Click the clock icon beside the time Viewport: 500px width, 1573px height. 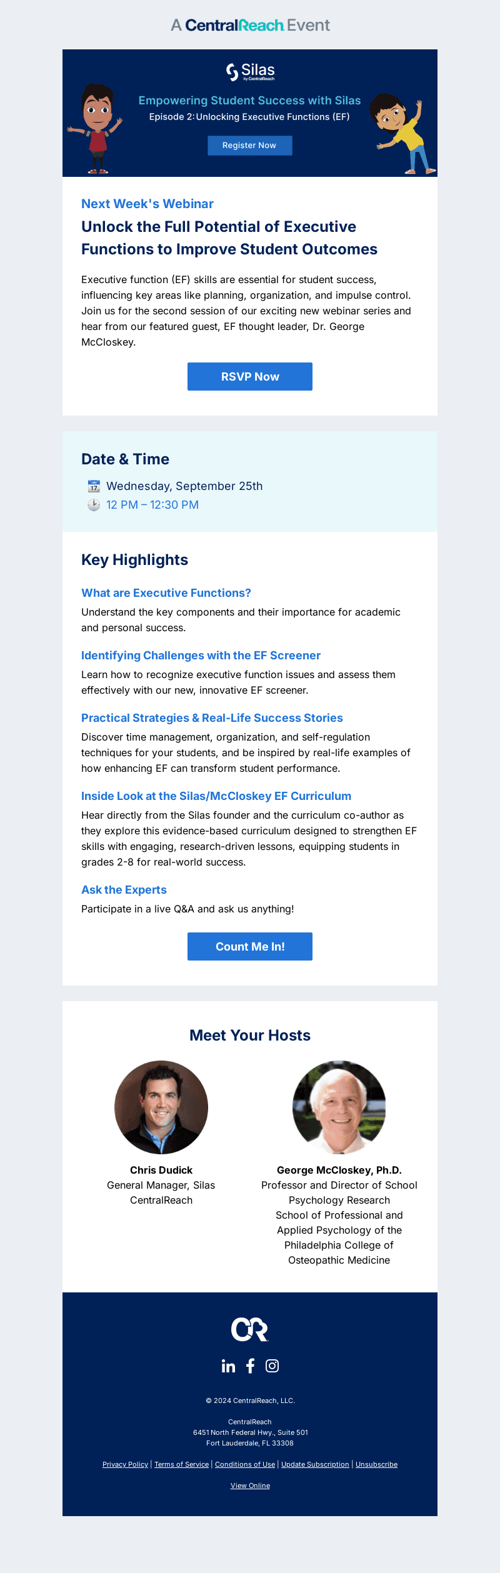[94, 505]
